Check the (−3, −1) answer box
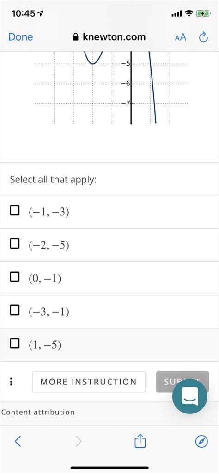Viewport: 219px width, 474px height. coord(15,310)
